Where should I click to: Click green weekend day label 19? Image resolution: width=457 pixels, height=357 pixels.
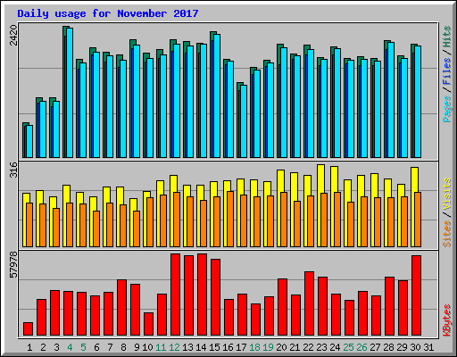268,347
